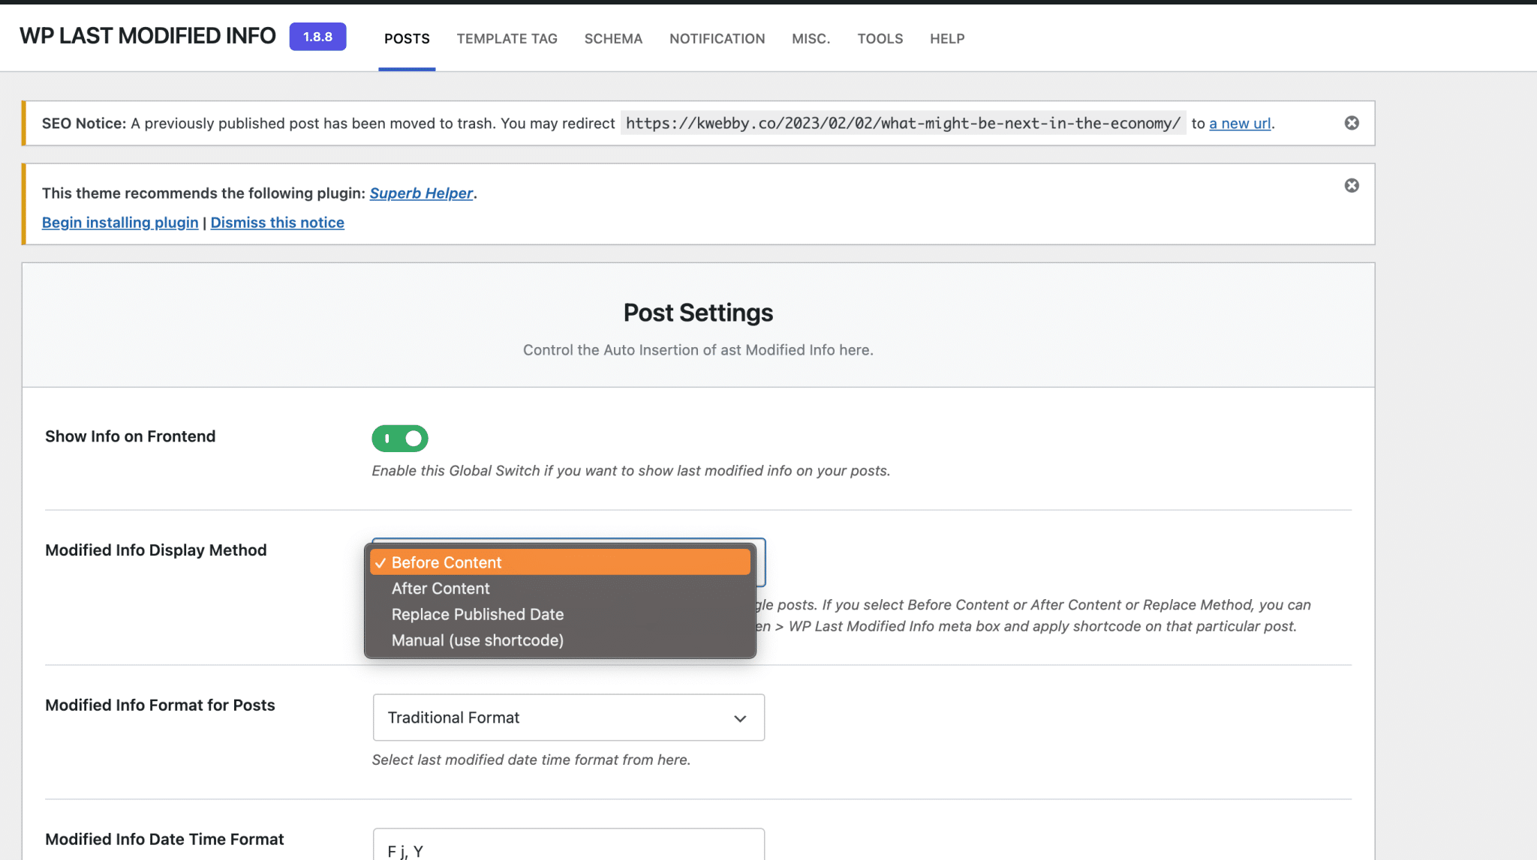Switch to the TOOLS tab
The image size is (1537, 860).
click(x=880, y=38)
